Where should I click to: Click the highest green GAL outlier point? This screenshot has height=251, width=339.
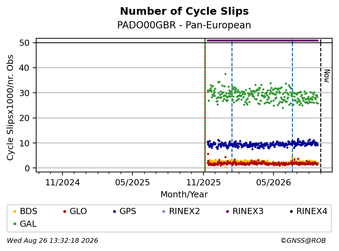click(x=225, y=74)
